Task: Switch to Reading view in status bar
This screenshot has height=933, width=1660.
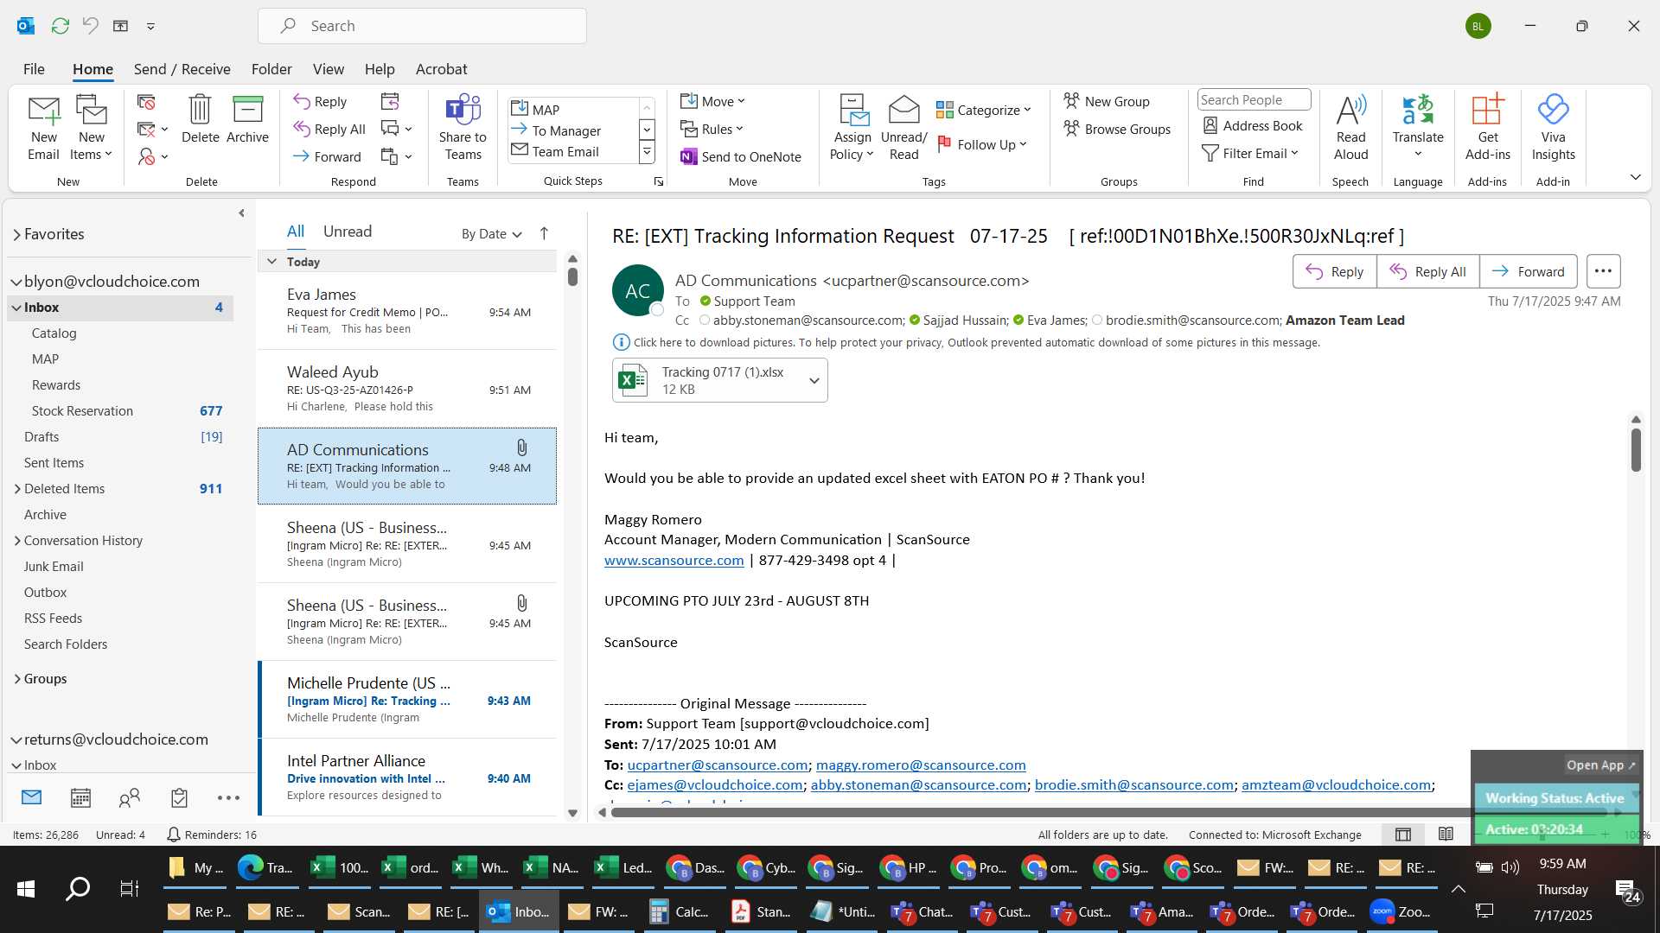Action: (x=1446, y=835)
